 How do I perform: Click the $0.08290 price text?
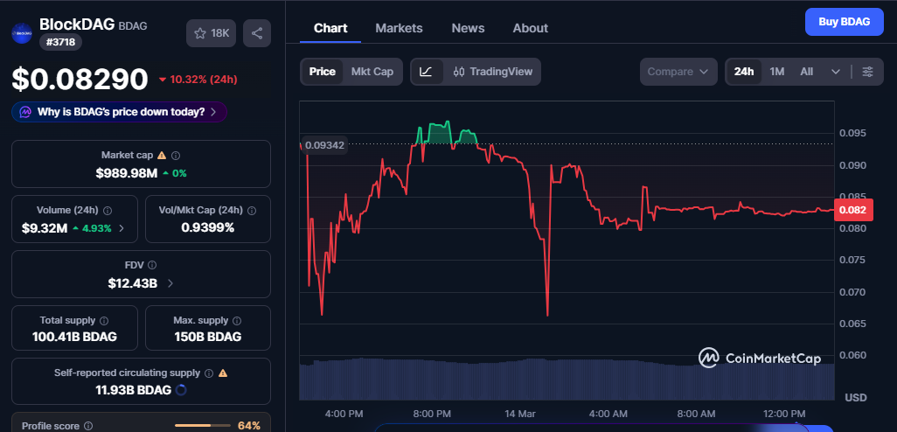(x=80, y=79)
